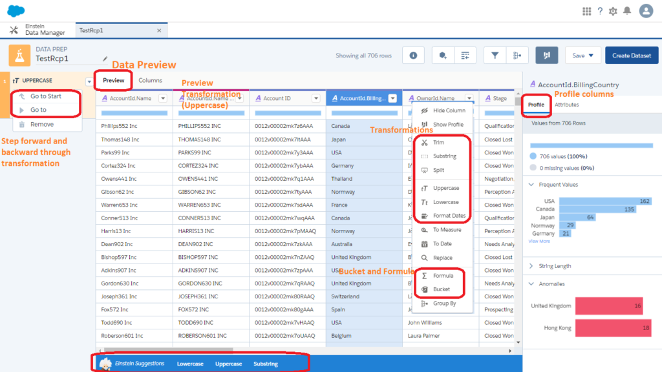662x372 pixels.
Task: Select Replace menu item
Action: 443,258
